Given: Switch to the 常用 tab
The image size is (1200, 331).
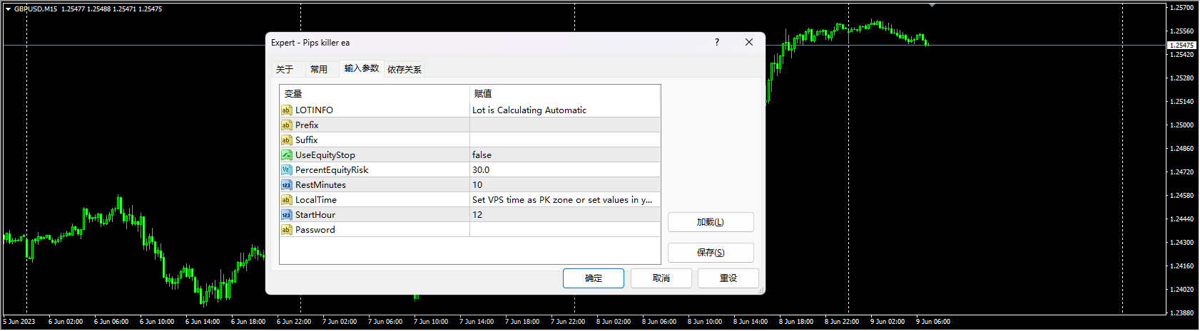Looking at the screenshot, I should click(319, 69).
